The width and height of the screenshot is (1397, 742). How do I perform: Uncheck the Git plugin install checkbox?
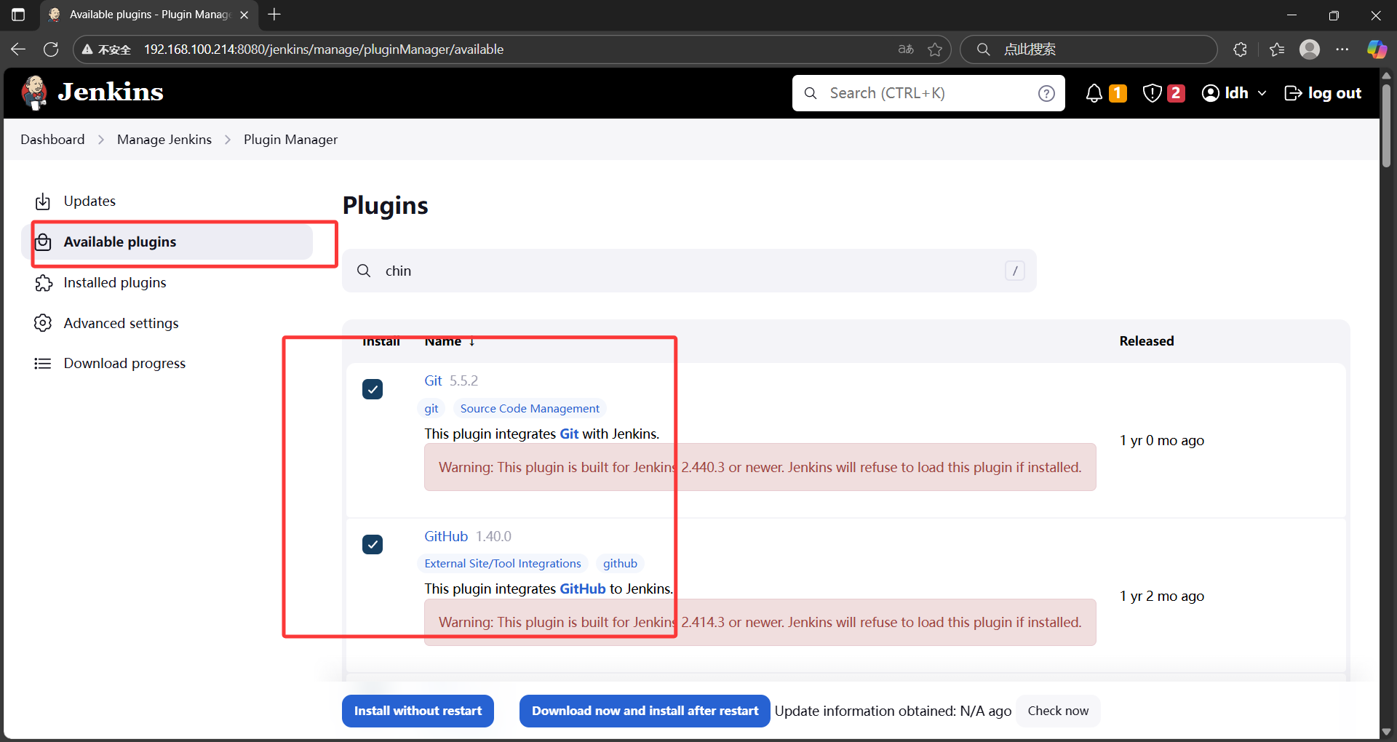pyautogui.click(x=373, y=389)
